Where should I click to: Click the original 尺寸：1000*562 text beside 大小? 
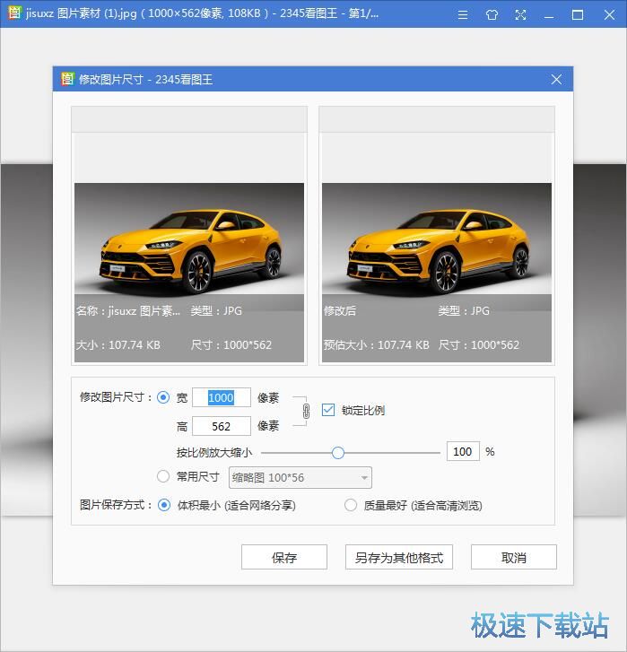click(x=231, y=344)
